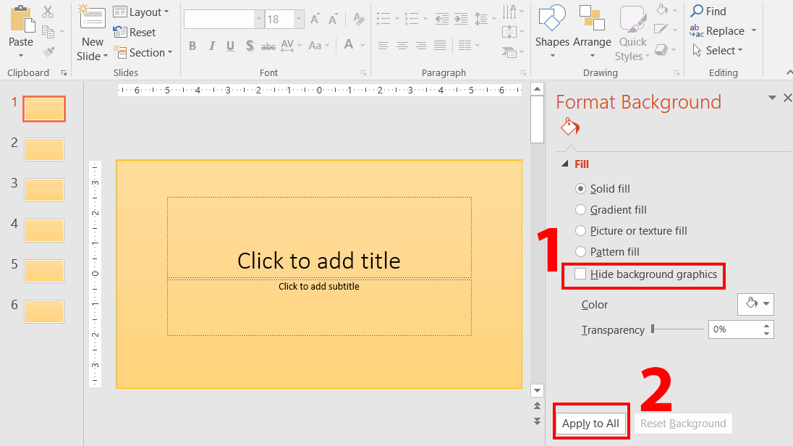
Task: Apply Underline formatting
Action: click(x=231, y=46)
